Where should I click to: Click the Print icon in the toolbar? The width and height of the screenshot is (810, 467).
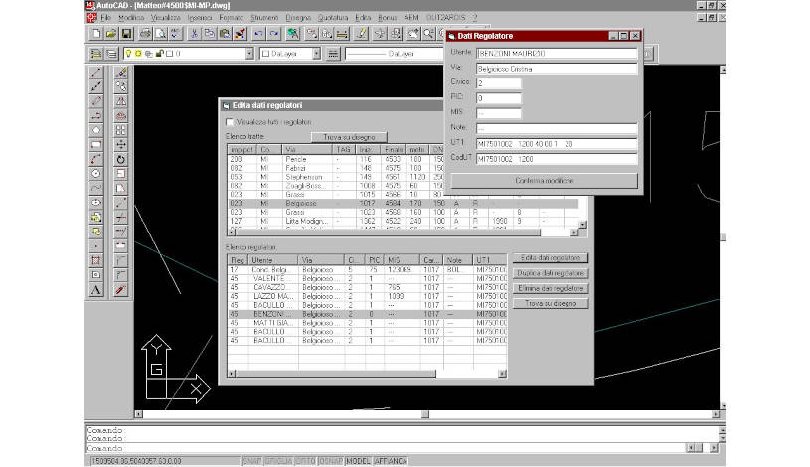click(x=145, y=33)
